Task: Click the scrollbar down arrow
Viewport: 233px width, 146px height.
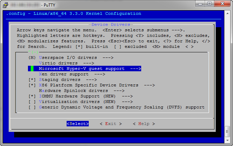Action: click(x=227, y=140)
